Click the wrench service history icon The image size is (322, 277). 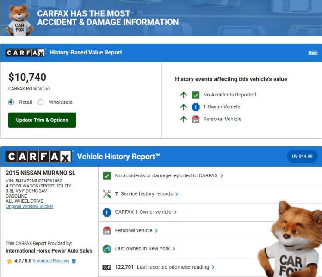click(x=107, y=194)
